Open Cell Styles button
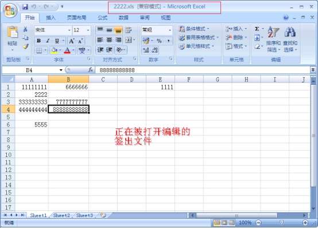318x228 pixels. (x=196, y=46)
